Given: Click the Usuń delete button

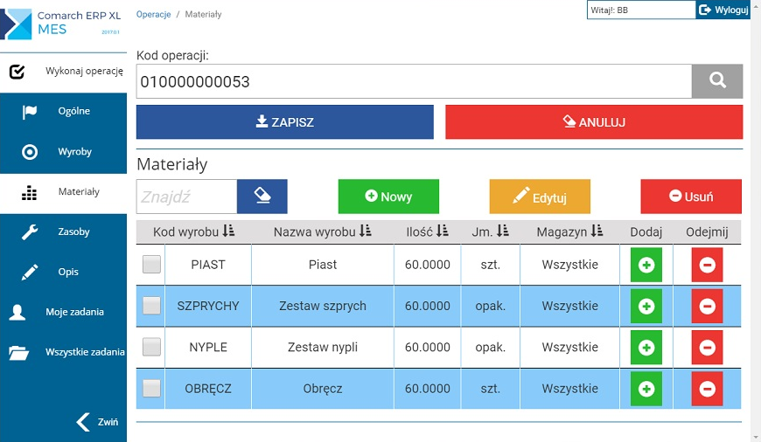Looking at the screenshot, I should pos(691,197).
